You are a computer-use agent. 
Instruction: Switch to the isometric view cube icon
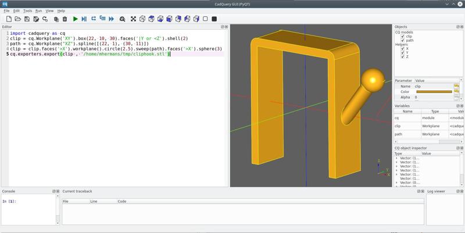point(142,19)
